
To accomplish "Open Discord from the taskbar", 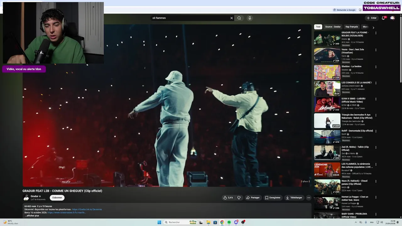I will (236, 222).
